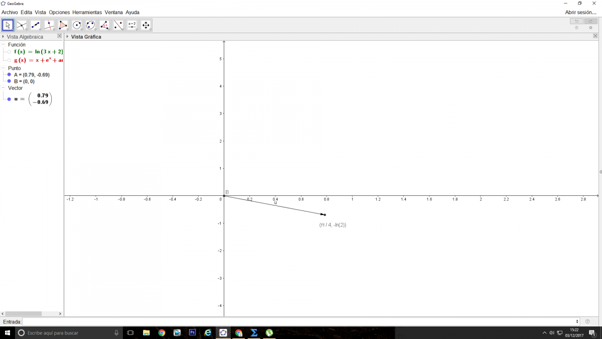Expand the Vista Gráfica style bar arrow

click(x=68, y=37)
